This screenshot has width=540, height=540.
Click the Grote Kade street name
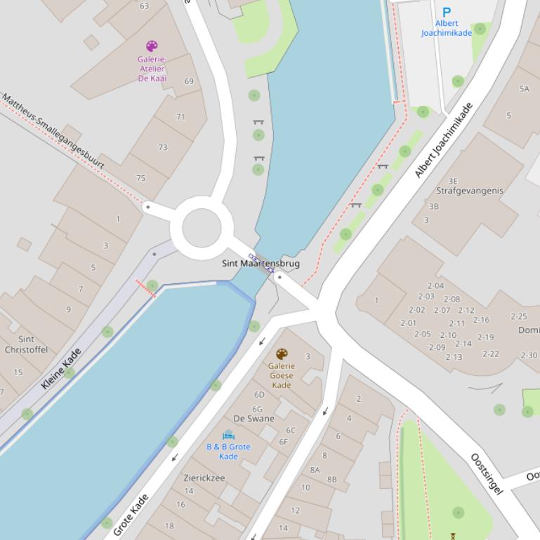point(131,515)
